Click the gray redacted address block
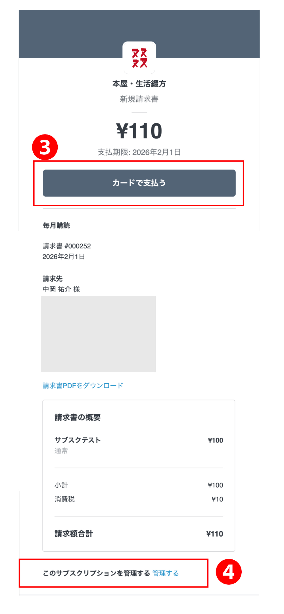Viewport: 284px width, 614px height. coord(98,334)
